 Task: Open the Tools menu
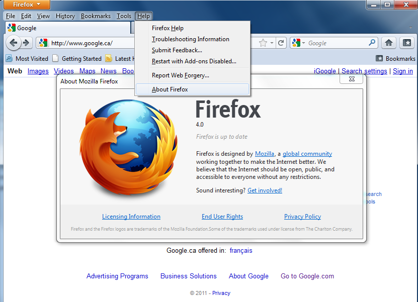[x=124, y=16]
